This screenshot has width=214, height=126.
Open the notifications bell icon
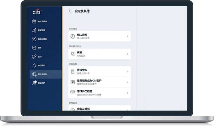tap(34, 65)
